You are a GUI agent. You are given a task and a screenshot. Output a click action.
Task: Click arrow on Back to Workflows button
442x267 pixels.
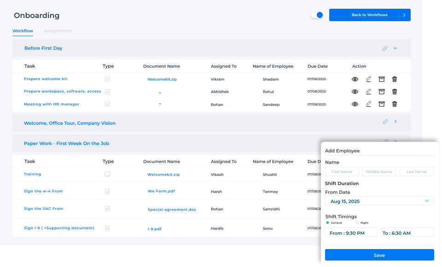pyautogui.click(x=404, y=15)
